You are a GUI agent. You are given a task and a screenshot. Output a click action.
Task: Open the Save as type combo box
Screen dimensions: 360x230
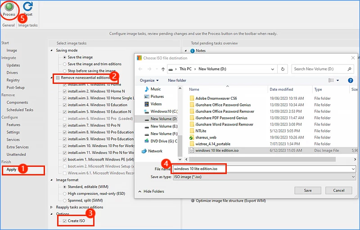coord(264,177)
